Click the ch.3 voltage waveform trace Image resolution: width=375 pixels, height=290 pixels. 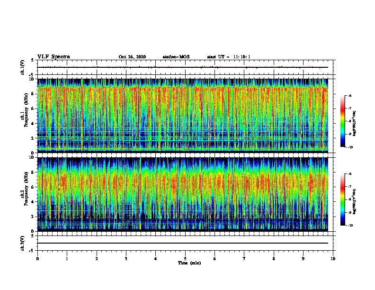pyautogui.click(x=183, y=243)
